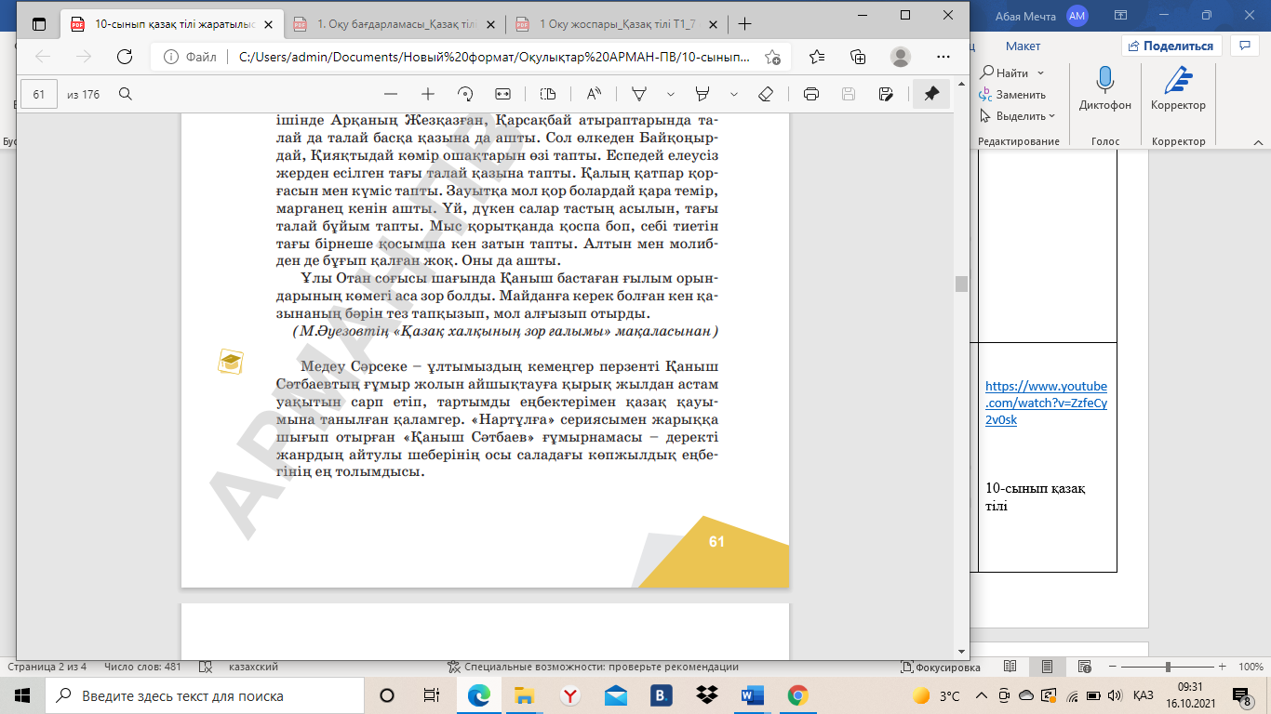Expand the Draw tool dropdown arrow

coord(671,94)
